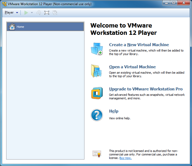Click the Unity mode toolbar icon
Screen dimensions: 192x166
(55, 13)
